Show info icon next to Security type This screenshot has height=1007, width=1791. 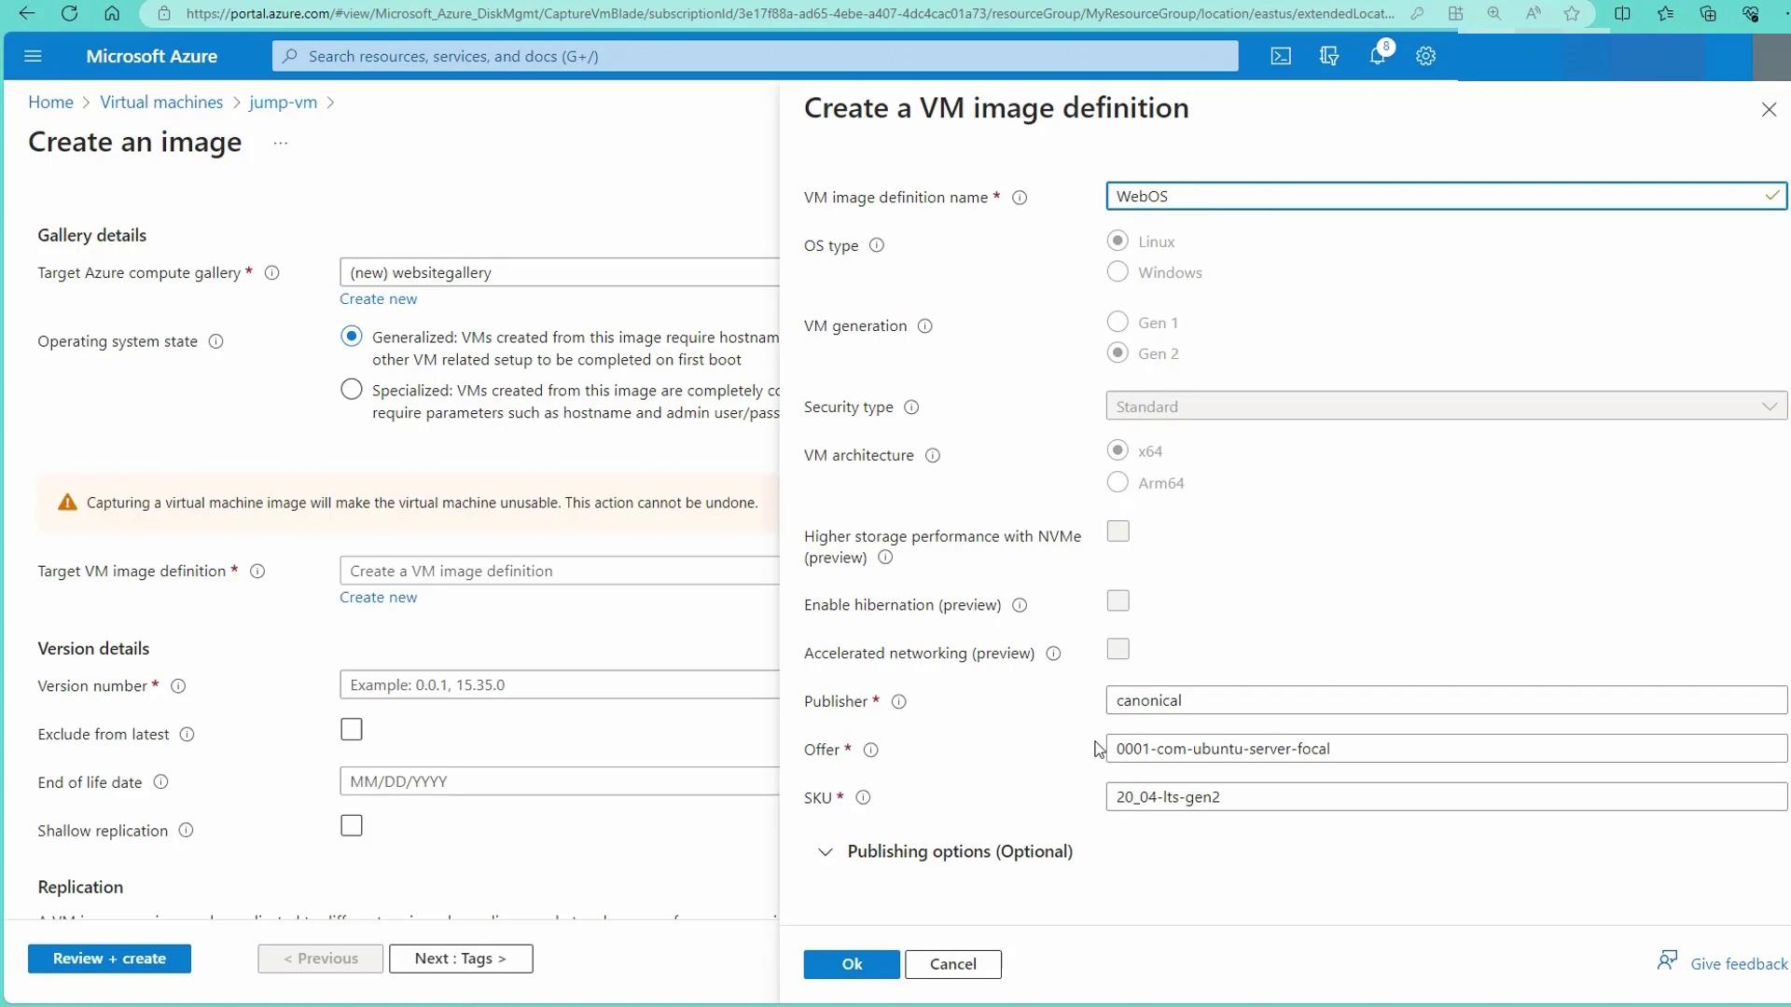pyautogui.click(x=911, y=407)
